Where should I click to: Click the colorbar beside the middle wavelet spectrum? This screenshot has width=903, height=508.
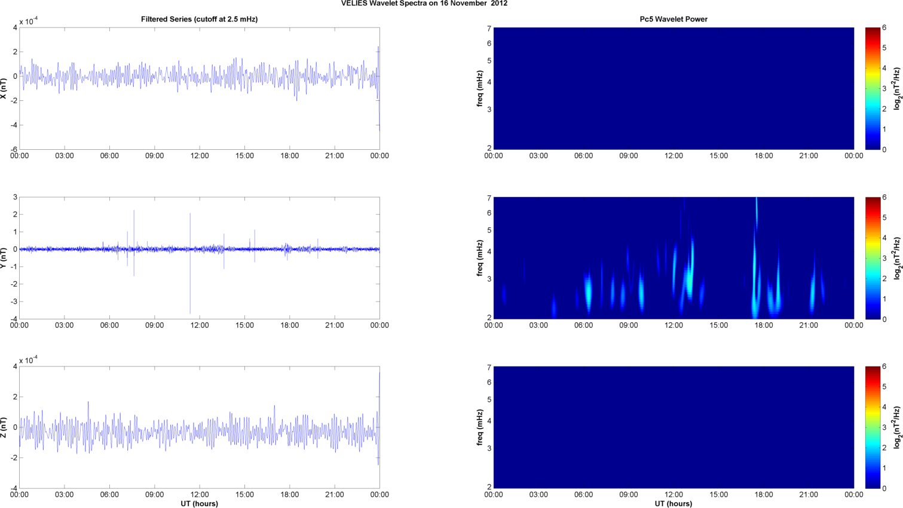(x=873, y=258)
